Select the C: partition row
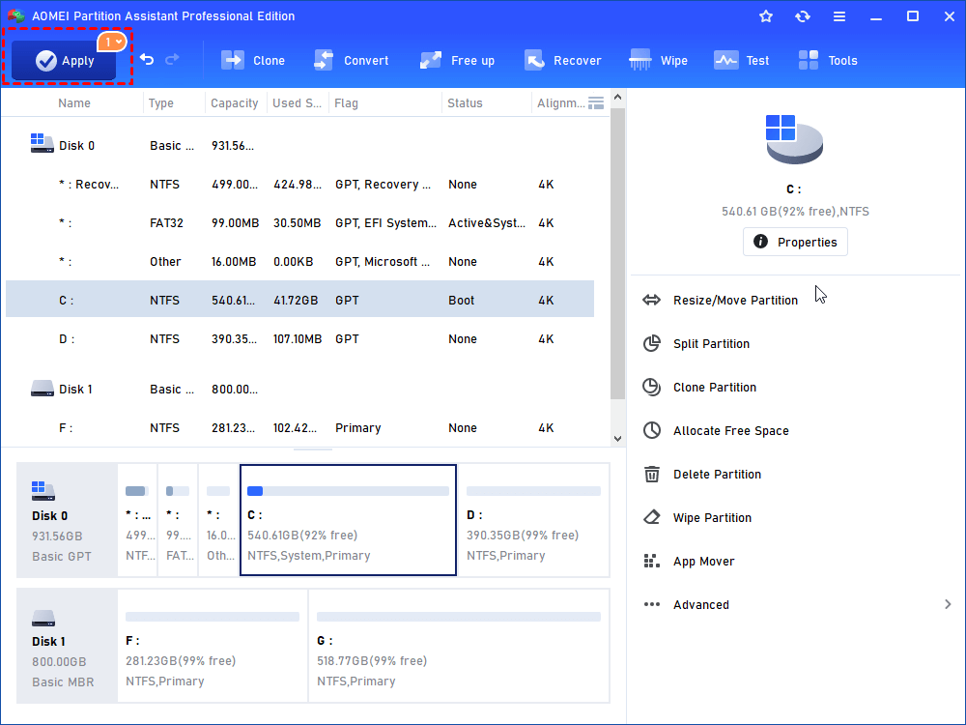Screen dimensions: 966x725 click(x=300, y=301)
